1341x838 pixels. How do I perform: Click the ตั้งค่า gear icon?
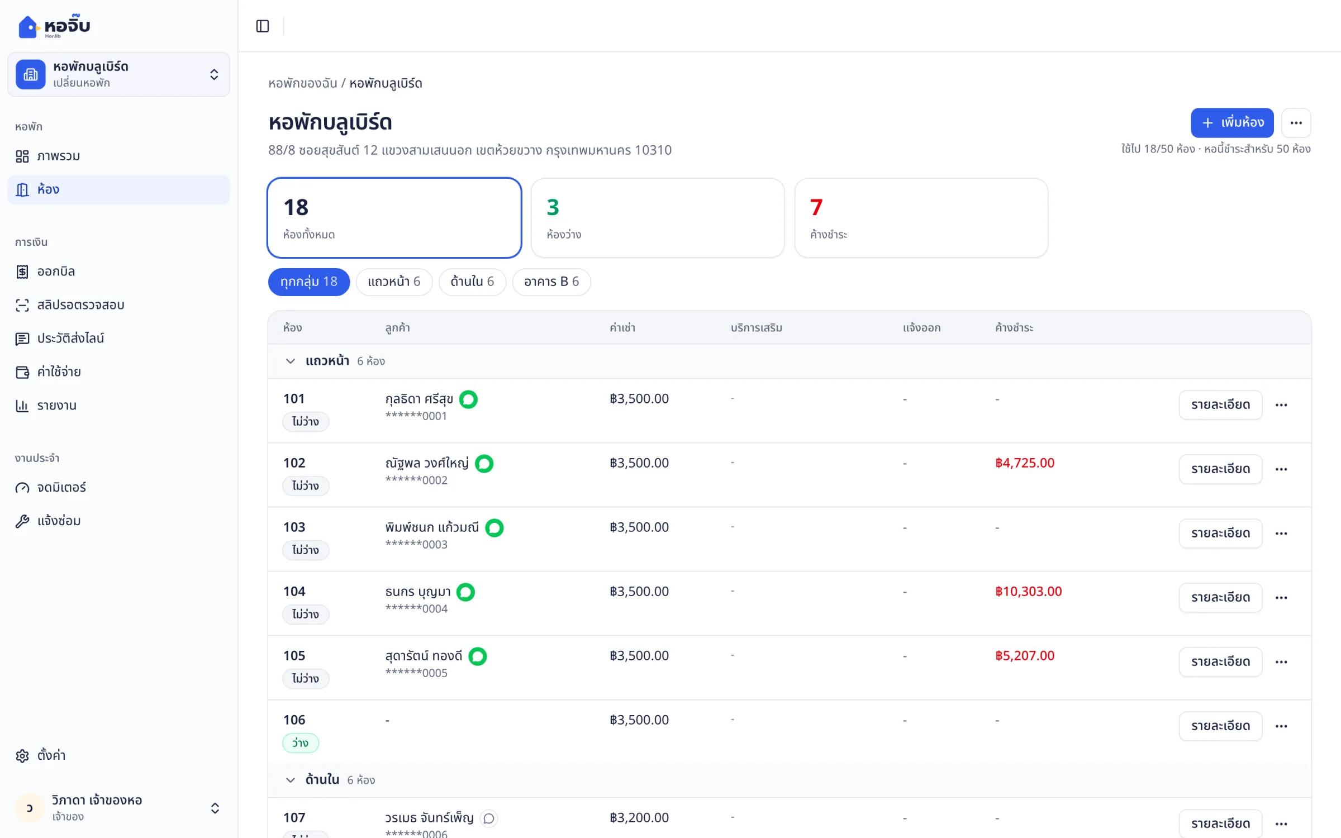(22, 755)
